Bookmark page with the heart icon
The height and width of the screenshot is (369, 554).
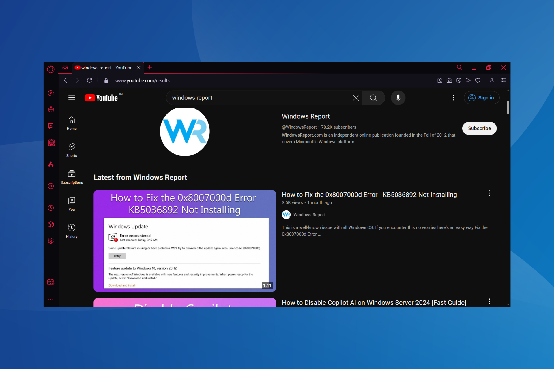tap(478, 80)
